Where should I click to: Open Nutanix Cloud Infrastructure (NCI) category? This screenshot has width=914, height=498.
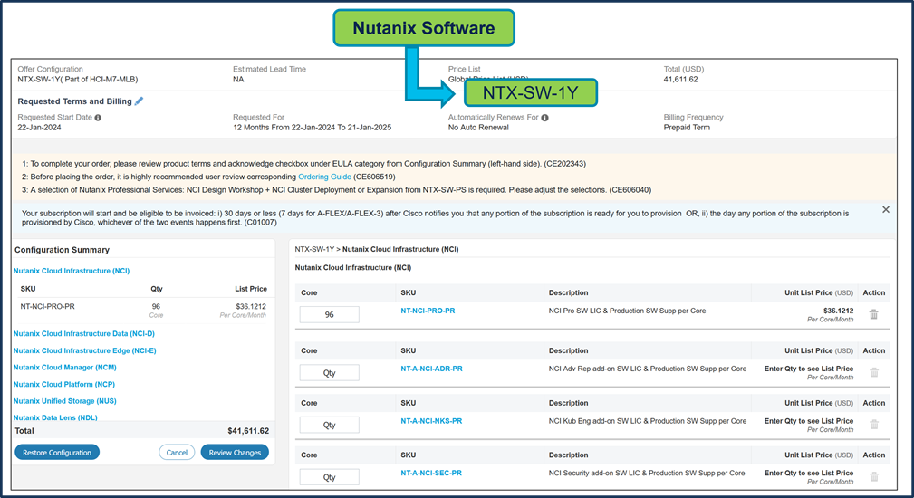click(72, 271)
